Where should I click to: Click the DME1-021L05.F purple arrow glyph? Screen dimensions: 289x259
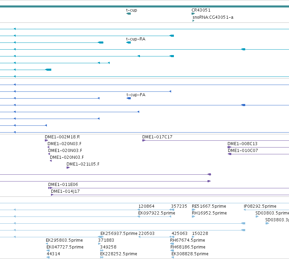pyautogui.click(x=68, y=168)
